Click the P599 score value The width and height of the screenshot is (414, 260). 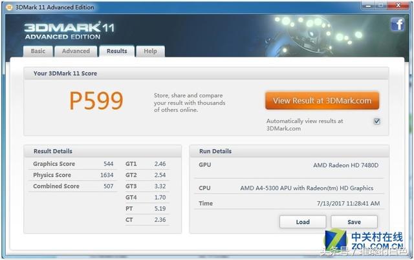coord(96,101)
